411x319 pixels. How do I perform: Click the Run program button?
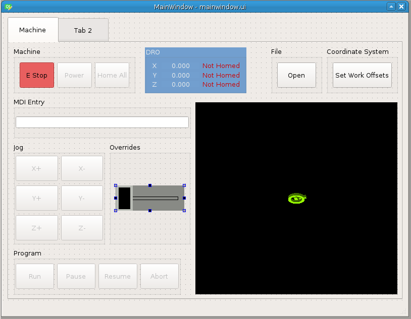[x=35, y=276]
